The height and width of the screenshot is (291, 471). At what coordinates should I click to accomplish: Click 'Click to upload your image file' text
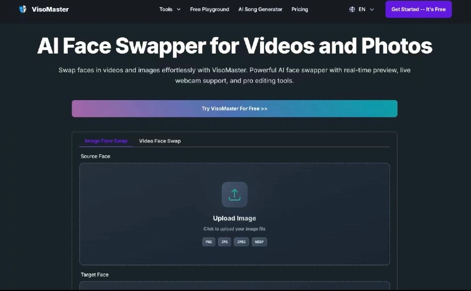[x=234, y=229]
